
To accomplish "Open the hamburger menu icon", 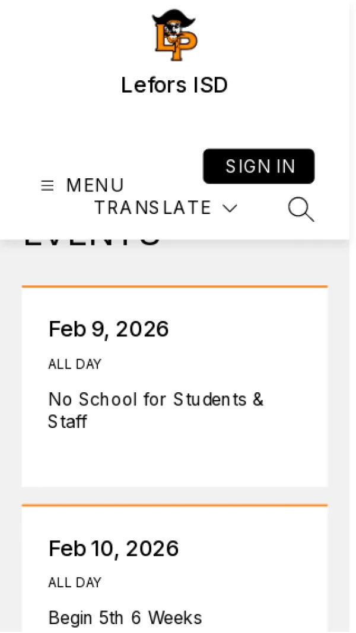I will (47, 186).
